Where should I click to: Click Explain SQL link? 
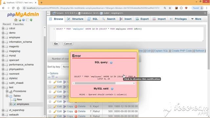tap(161, 51)
